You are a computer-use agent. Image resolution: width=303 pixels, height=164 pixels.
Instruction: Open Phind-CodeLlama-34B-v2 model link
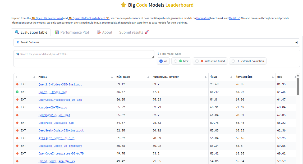(57, 161)
